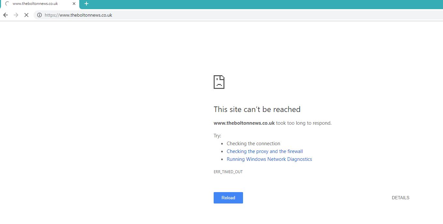The width and height of the screenshot is (443, 224).
Task: Click the "Try:" label
Action: click(x=217, y=136)
